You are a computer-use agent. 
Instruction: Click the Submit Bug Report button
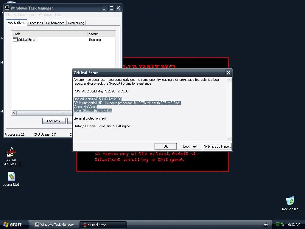click(x=217, y=146)
